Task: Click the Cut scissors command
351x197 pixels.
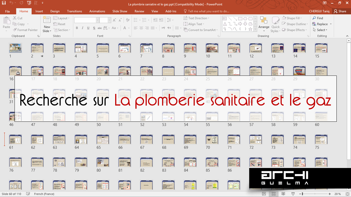Action: pos(18,18)
